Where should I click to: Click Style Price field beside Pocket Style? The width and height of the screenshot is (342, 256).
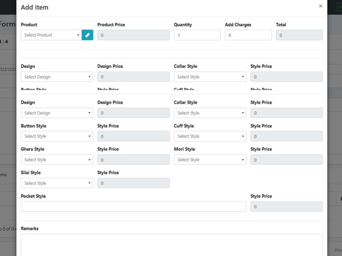pos(286,207)
